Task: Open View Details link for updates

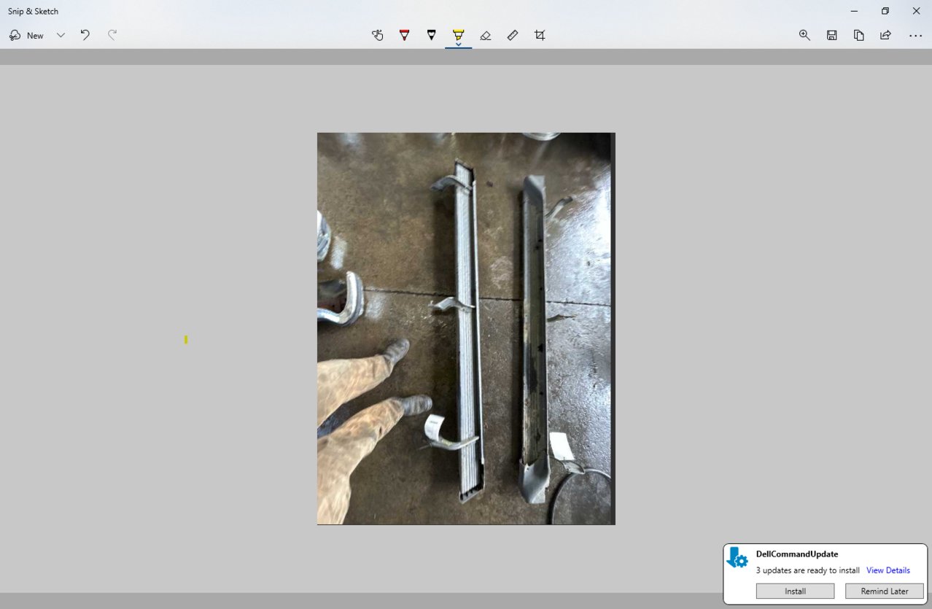Action: [888, 570]
